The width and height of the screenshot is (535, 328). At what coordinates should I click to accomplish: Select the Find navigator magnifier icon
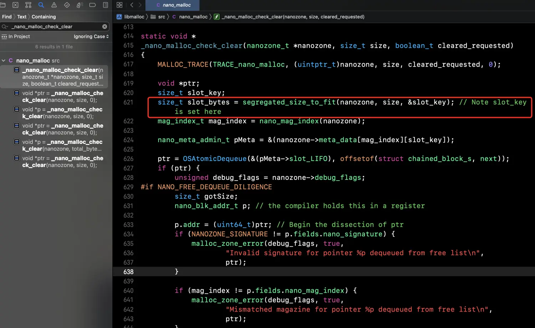[x=41, y=5]
